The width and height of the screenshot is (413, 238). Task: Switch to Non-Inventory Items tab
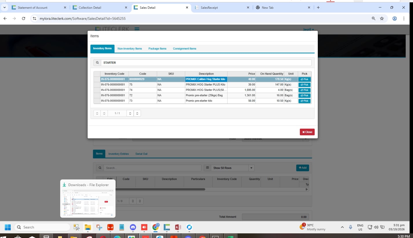tap(130, 49)
